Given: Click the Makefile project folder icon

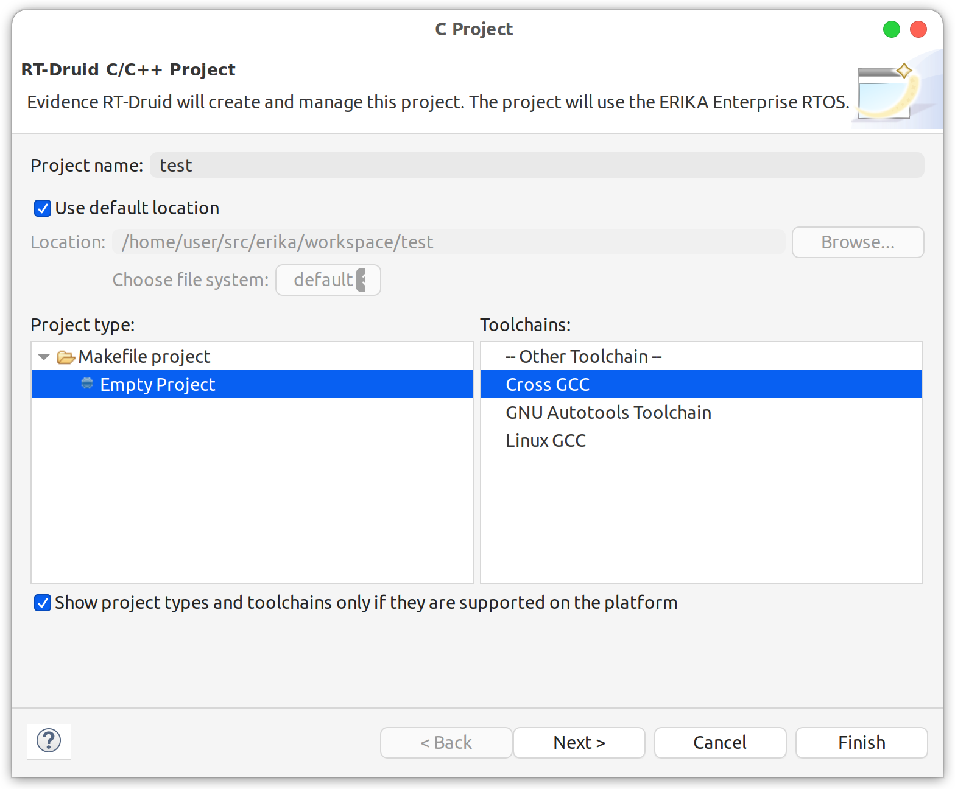Looking at the screenshot, I should (66, 357).
